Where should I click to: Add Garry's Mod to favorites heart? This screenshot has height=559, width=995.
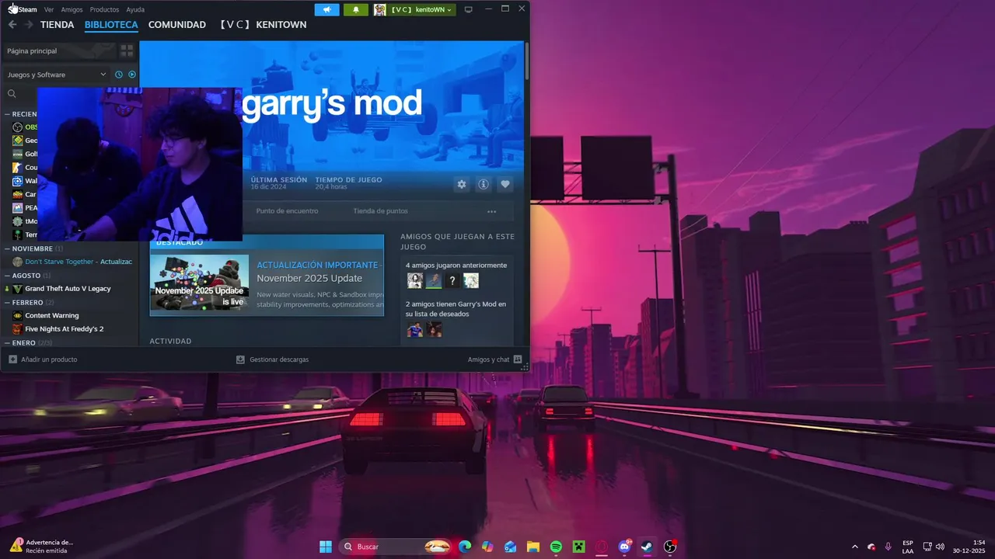pos(505,184)
